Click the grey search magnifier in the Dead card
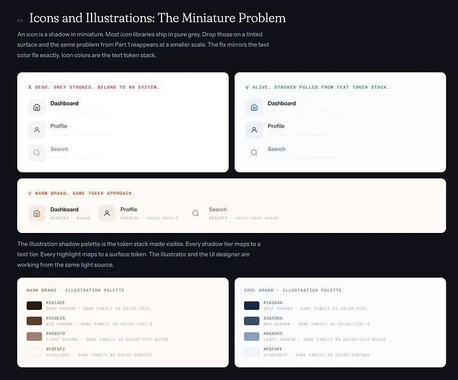 (x=37, y=153)
